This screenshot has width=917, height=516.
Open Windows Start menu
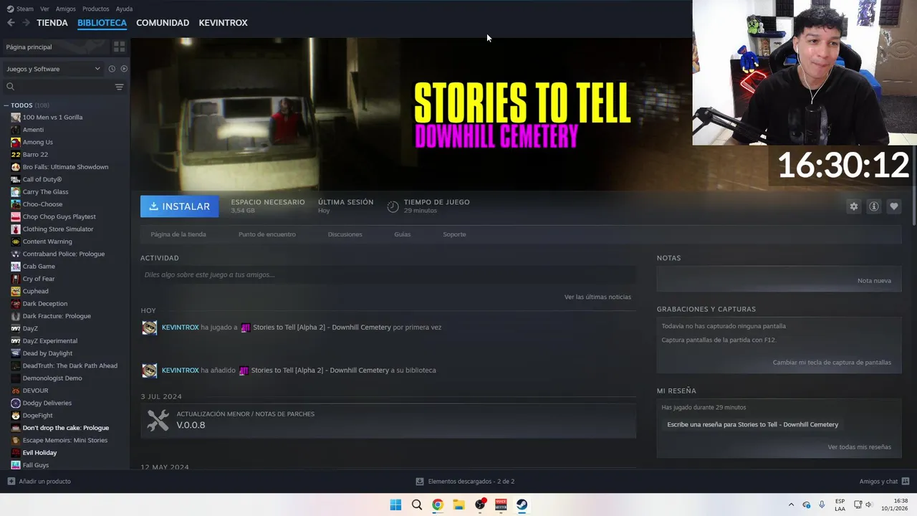(395, 505)
